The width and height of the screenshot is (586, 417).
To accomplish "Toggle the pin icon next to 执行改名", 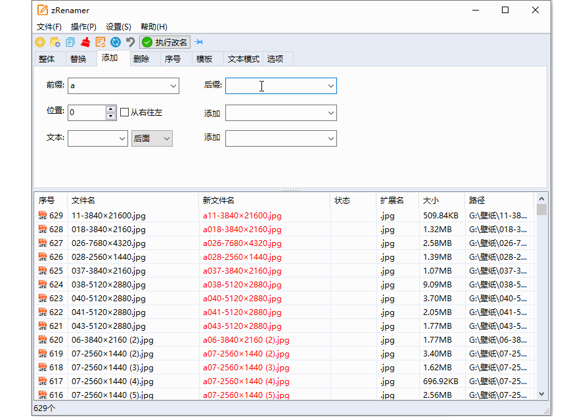I will (x=198, y=41).
